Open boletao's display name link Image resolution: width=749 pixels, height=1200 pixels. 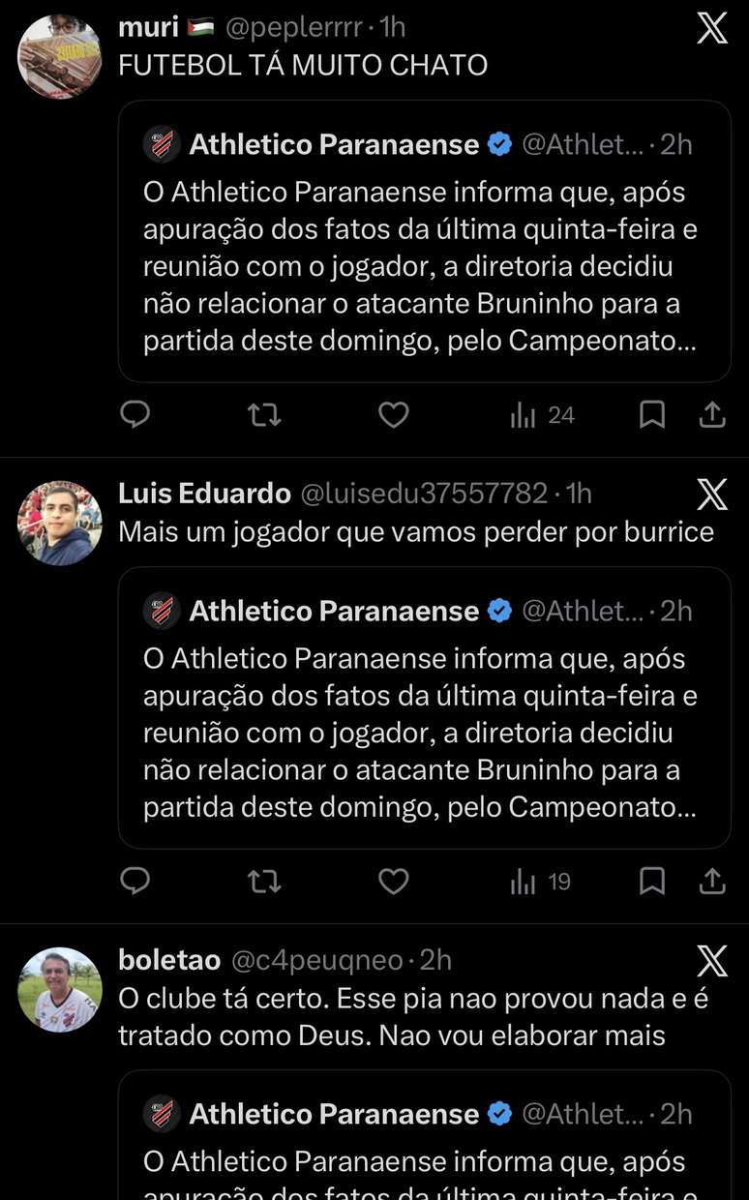tap(169, 960)
